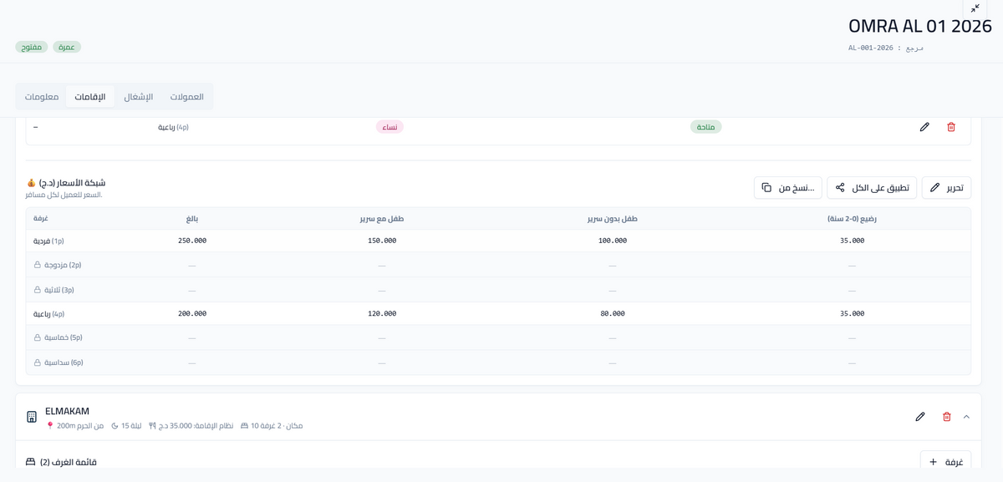The height and width of the screenshot is (482, 1003).
Task: Click the 100.000 price cell
Action: point(612,241)
